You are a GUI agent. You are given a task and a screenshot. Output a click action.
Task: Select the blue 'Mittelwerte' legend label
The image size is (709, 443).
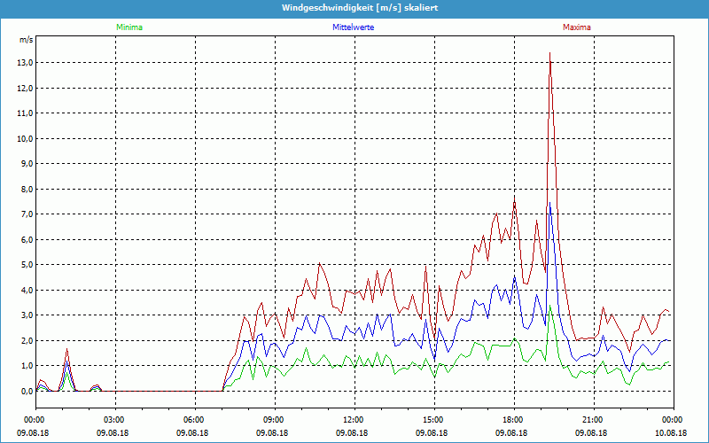tap(353, 27)
